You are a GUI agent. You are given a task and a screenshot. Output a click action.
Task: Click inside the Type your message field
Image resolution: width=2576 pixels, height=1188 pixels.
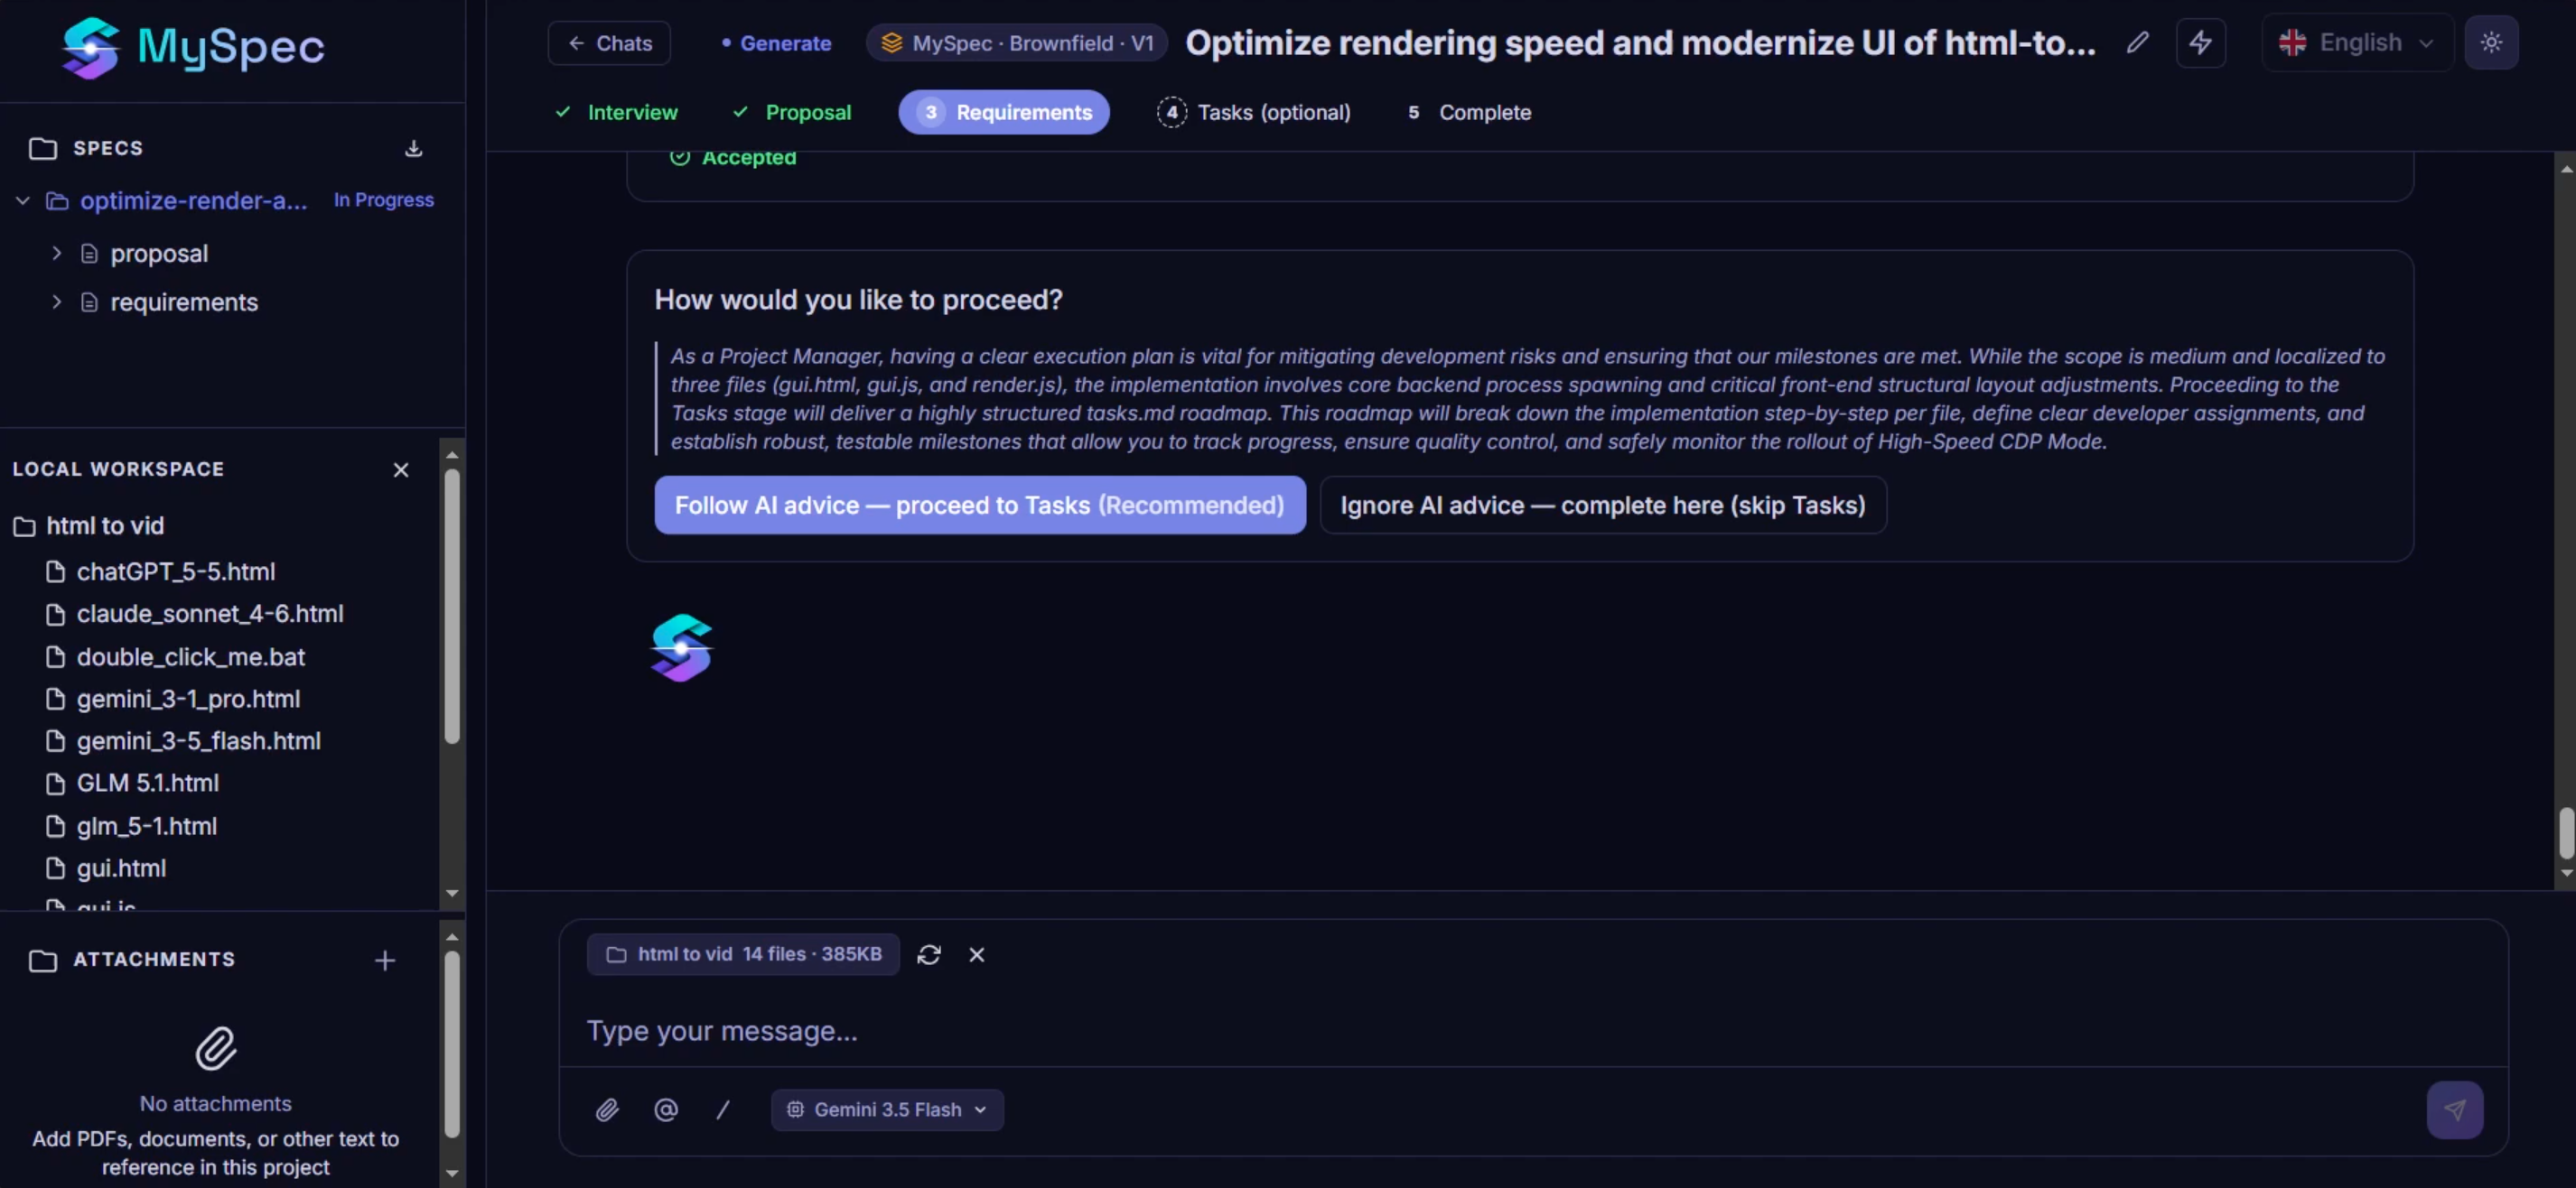[1532, 1030]
